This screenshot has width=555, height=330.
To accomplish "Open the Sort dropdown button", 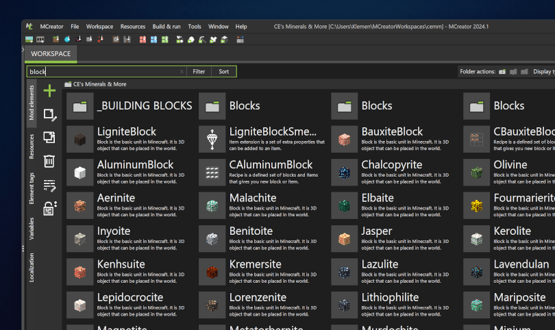I will pos(223,71).
